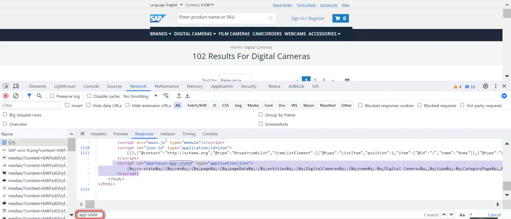This screenshot has height=219, width=511.
Task: Close the request details pane
Action: coord(83,134)
